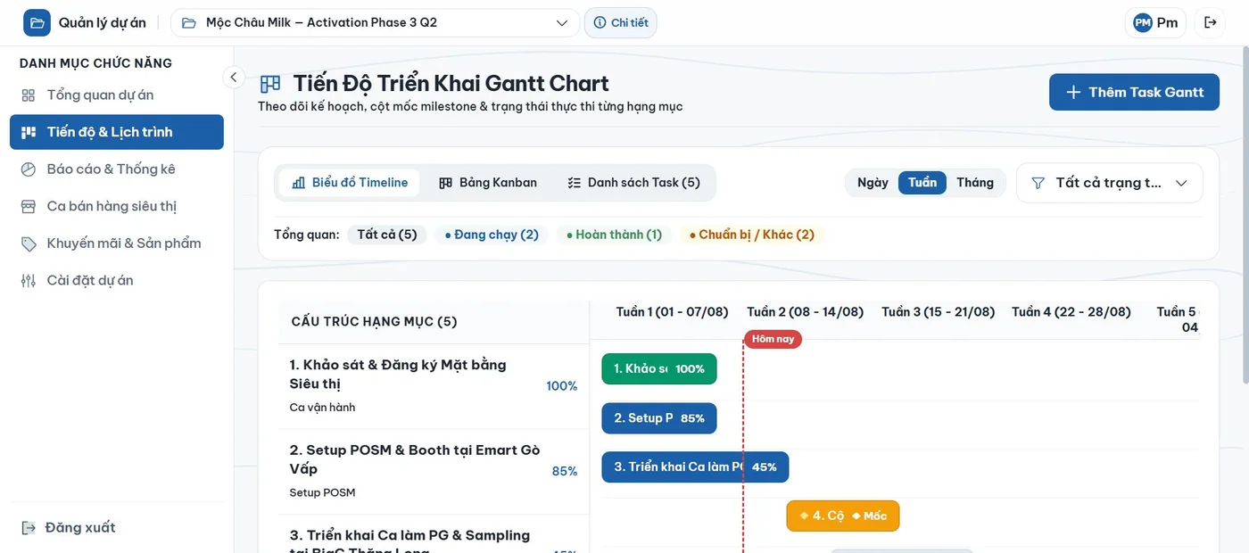1249x553 pixels.
Task: Open the project selector dropdown
Action: (375, 22)
